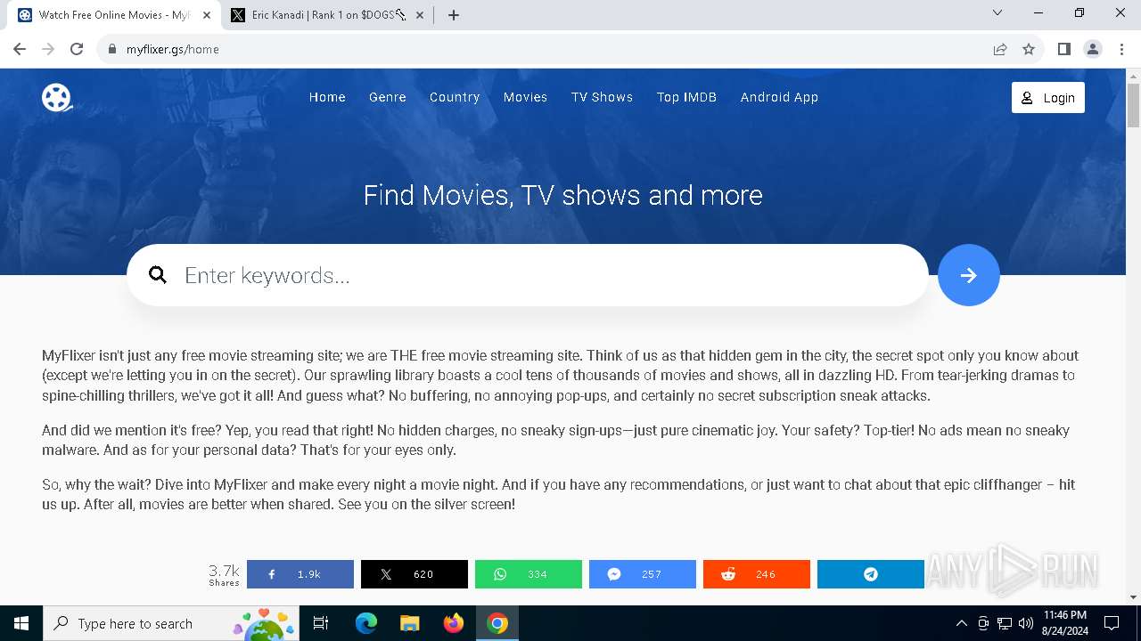The width and height of the screenshot is (1141, 641).
Task: Open the Chrome profile avatar
Action: pos(1093,49)
